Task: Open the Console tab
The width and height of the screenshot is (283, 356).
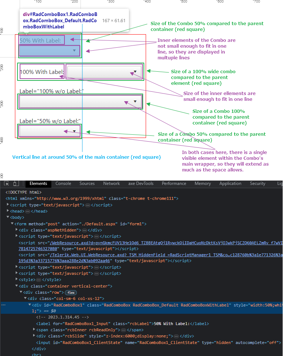Action: point(63,183)
